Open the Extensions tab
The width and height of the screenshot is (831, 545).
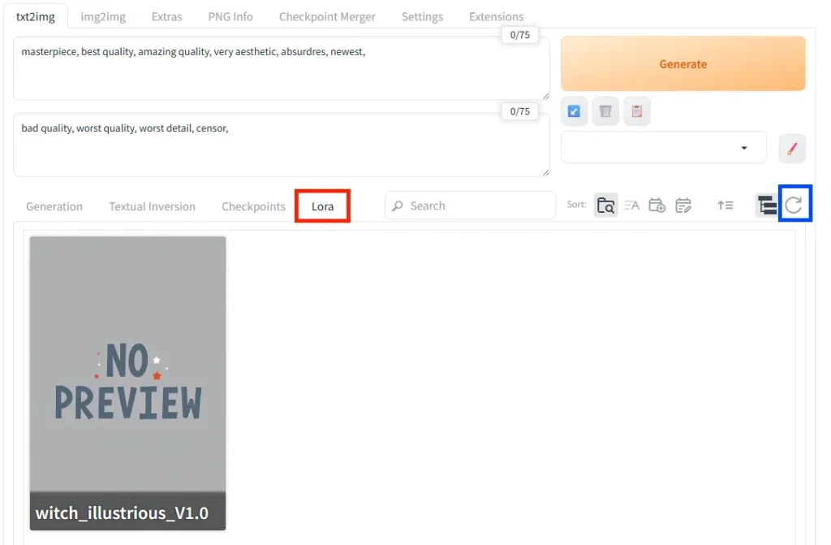[496, 16]
